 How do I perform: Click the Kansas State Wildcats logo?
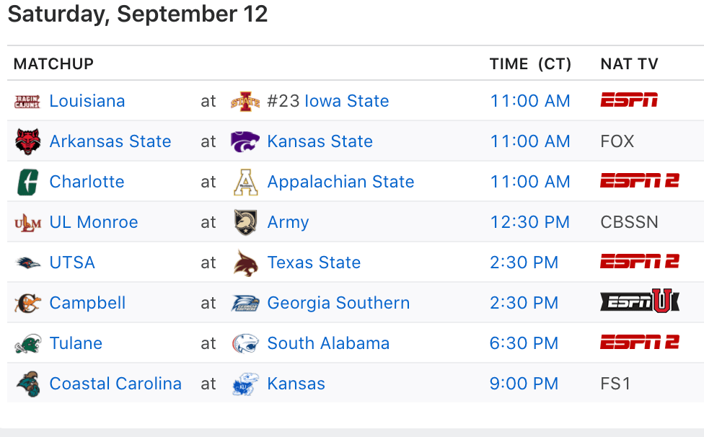(245, 141)
